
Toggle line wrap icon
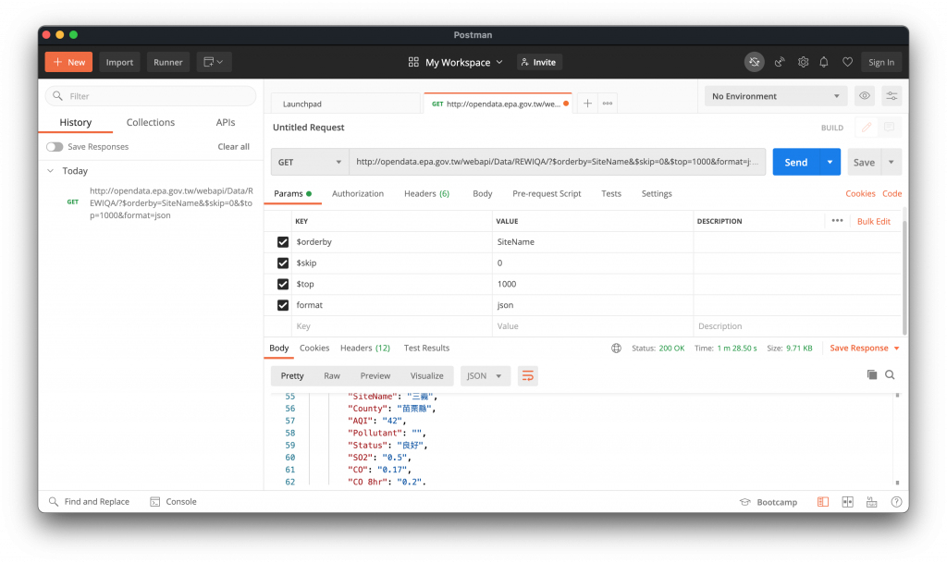527,376
